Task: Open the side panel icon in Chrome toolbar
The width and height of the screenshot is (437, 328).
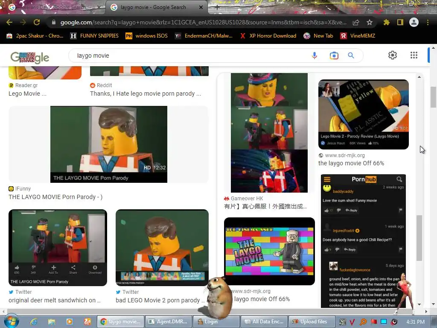Action: (x=400, y=22)
